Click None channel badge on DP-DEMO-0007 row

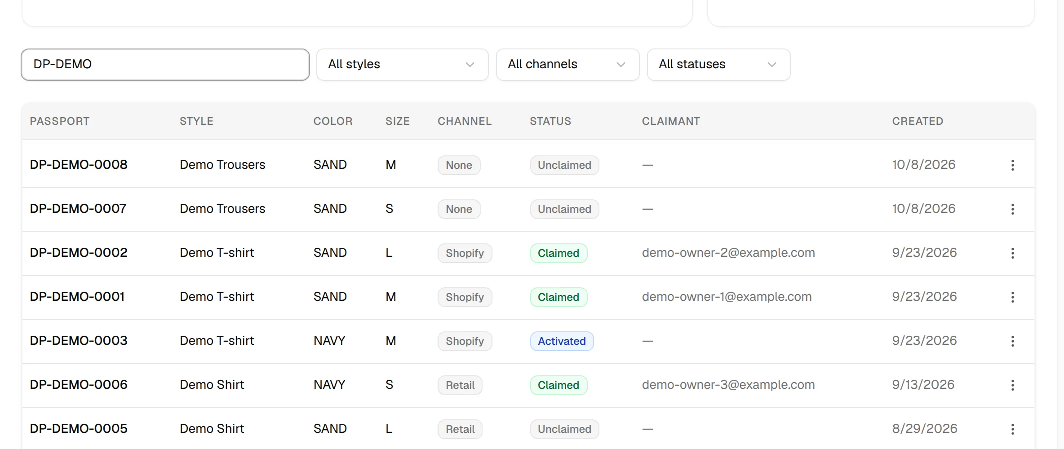coord(459,209)
